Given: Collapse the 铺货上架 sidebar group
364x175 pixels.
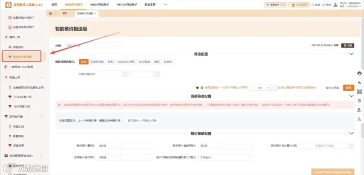Looking at the screenshot, I should click(41, 37).
